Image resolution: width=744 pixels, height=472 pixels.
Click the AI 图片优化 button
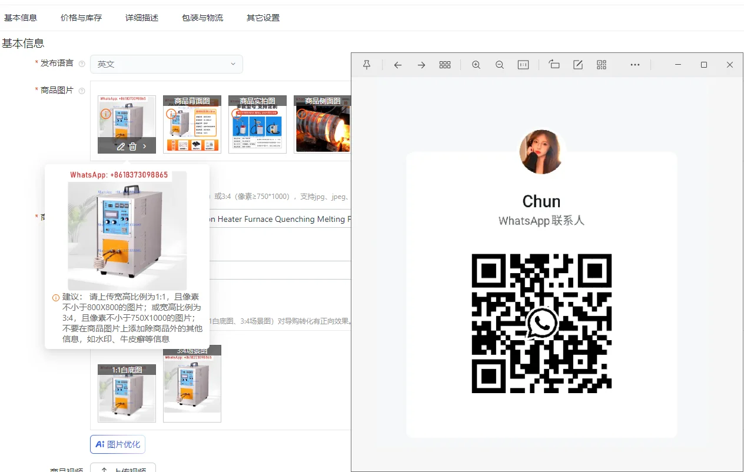click(x=118, y=444)
